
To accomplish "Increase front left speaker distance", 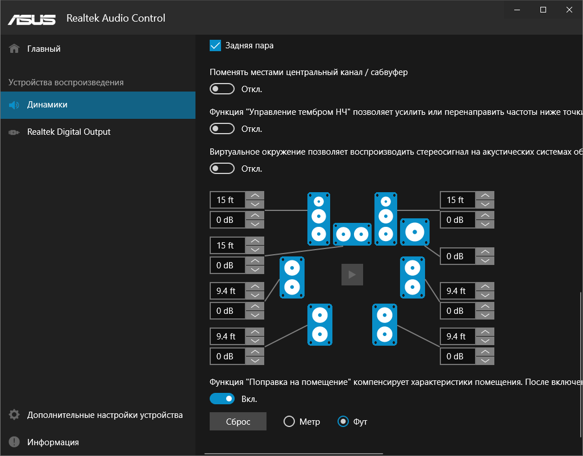I will pos(255,196).
